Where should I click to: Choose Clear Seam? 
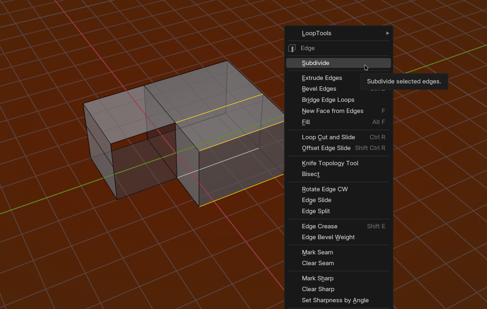pyautogui.click(x=339, y=263)
